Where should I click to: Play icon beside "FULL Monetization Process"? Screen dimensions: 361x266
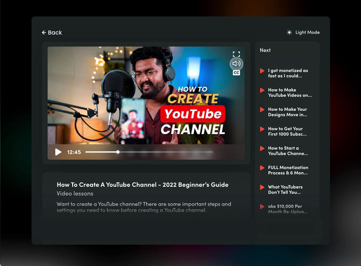coord(262,167)
